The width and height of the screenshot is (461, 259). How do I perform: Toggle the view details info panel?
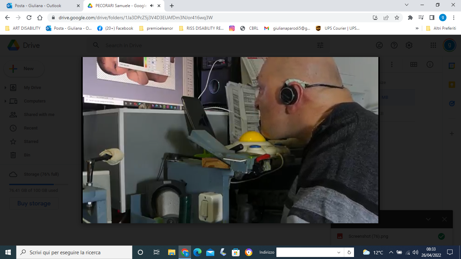pos(430,64)
